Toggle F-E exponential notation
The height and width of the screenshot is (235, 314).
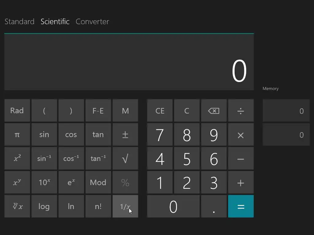click(x=98, y=110)
